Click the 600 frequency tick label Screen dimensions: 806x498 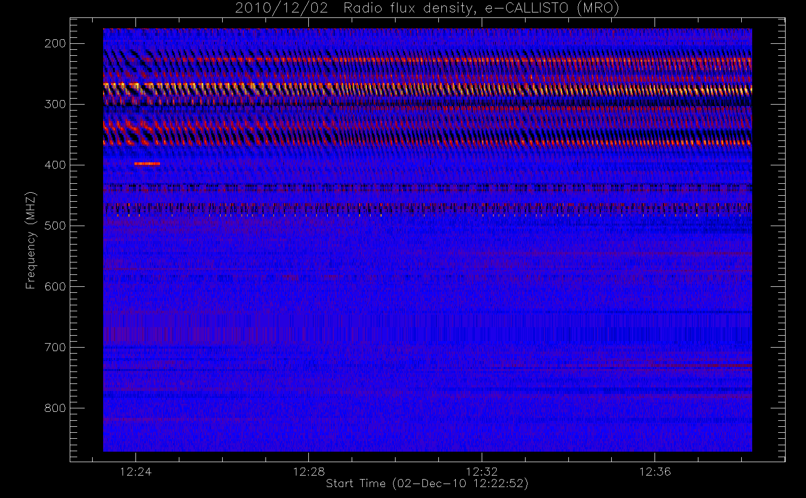[55, 286]
